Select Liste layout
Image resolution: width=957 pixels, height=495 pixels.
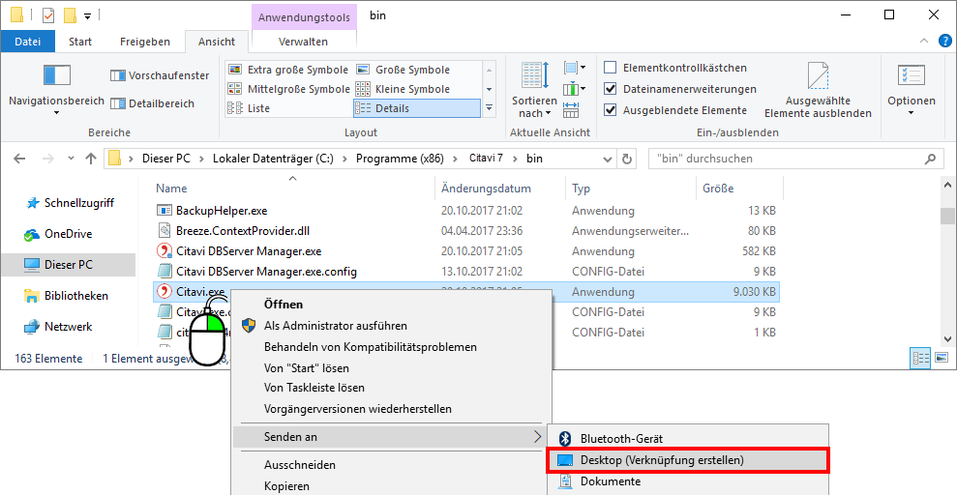coord(249,108)
